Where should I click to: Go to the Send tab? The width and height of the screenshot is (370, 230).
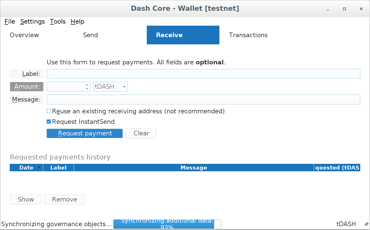pos(90,35)
